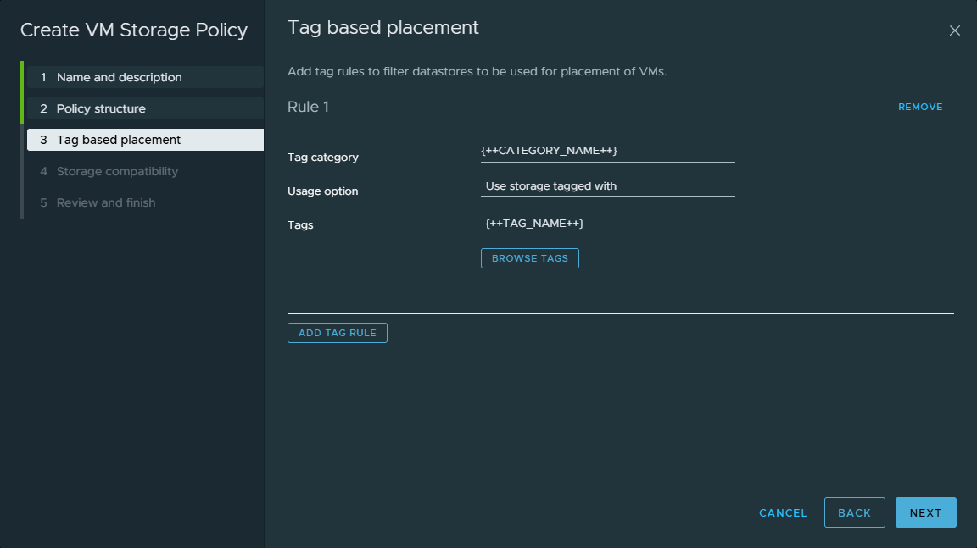Jump to the Storage compatibility step
Viewport: 977px width, 548px height.
[x=117, y=171]
